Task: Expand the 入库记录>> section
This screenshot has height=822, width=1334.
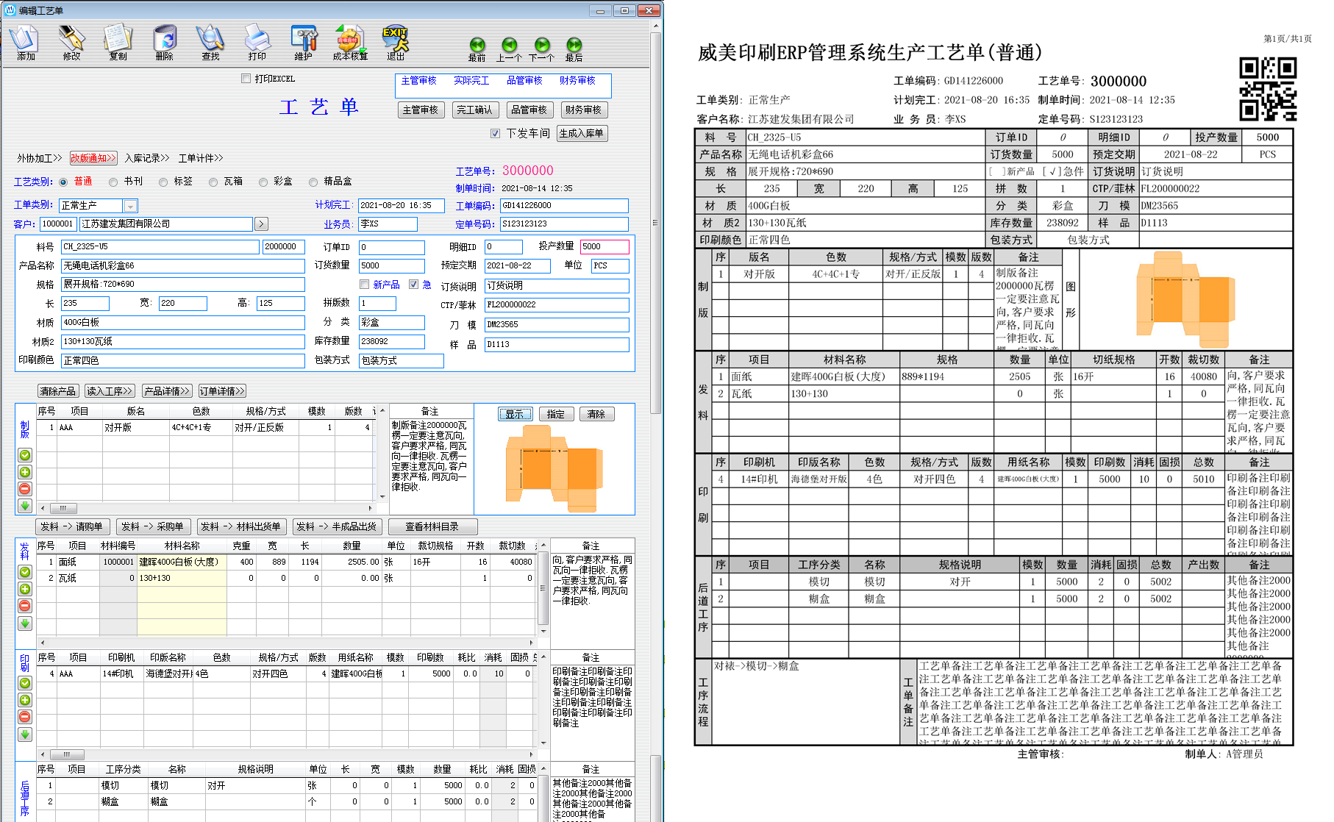Action: tap(147, 158)
